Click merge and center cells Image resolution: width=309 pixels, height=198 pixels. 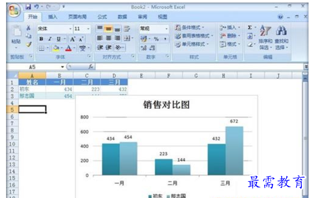(x=127, y=38)
